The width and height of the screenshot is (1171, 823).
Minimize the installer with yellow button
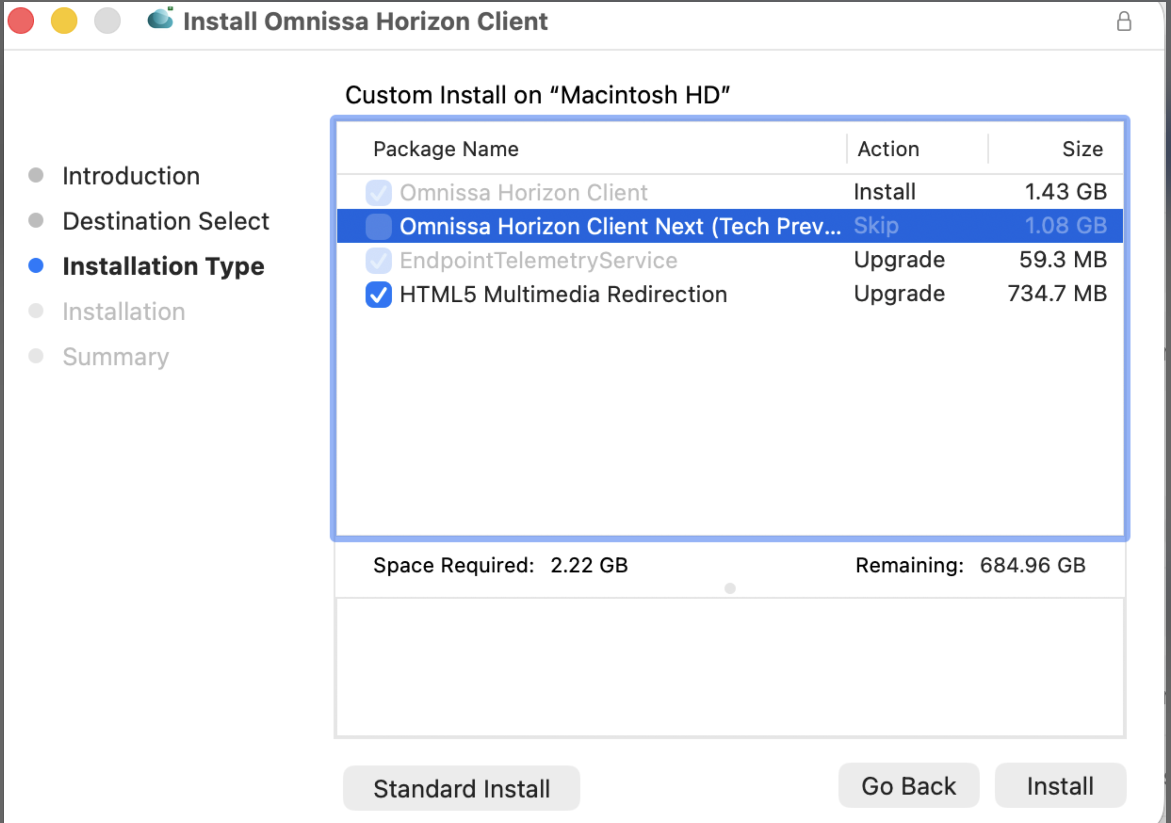pyautogui.click(x=64, y=21)
